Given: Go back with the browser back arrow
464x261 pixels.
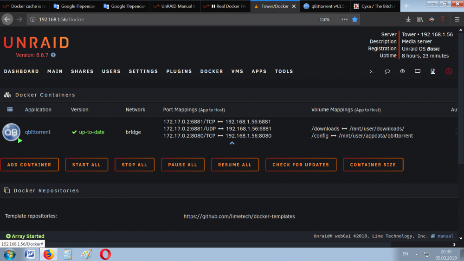Looking at the screenshot, I should (7, 19).
